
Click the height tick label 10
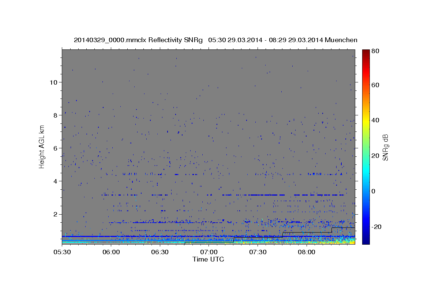click(x=53, y=82)
